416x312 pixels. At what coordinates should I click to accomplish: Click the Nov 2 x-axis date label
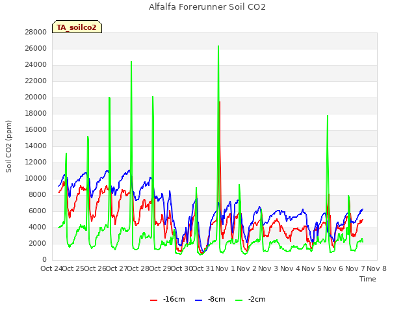tap(247, 268)
